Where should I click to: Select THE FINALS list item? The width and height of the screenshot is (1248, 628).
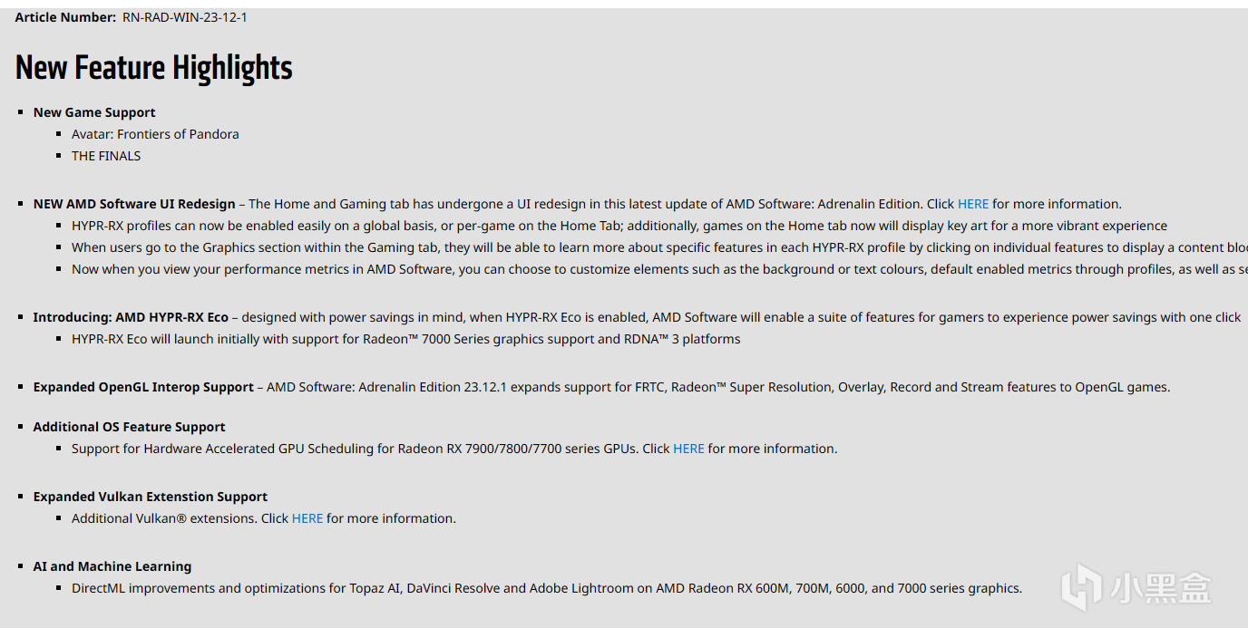coord(106,156)
